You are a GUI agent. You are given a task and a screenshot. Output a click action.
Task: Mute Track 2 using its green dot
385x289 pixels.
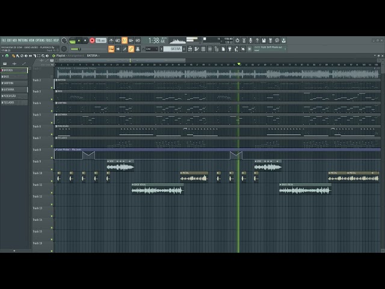(52, 87)
